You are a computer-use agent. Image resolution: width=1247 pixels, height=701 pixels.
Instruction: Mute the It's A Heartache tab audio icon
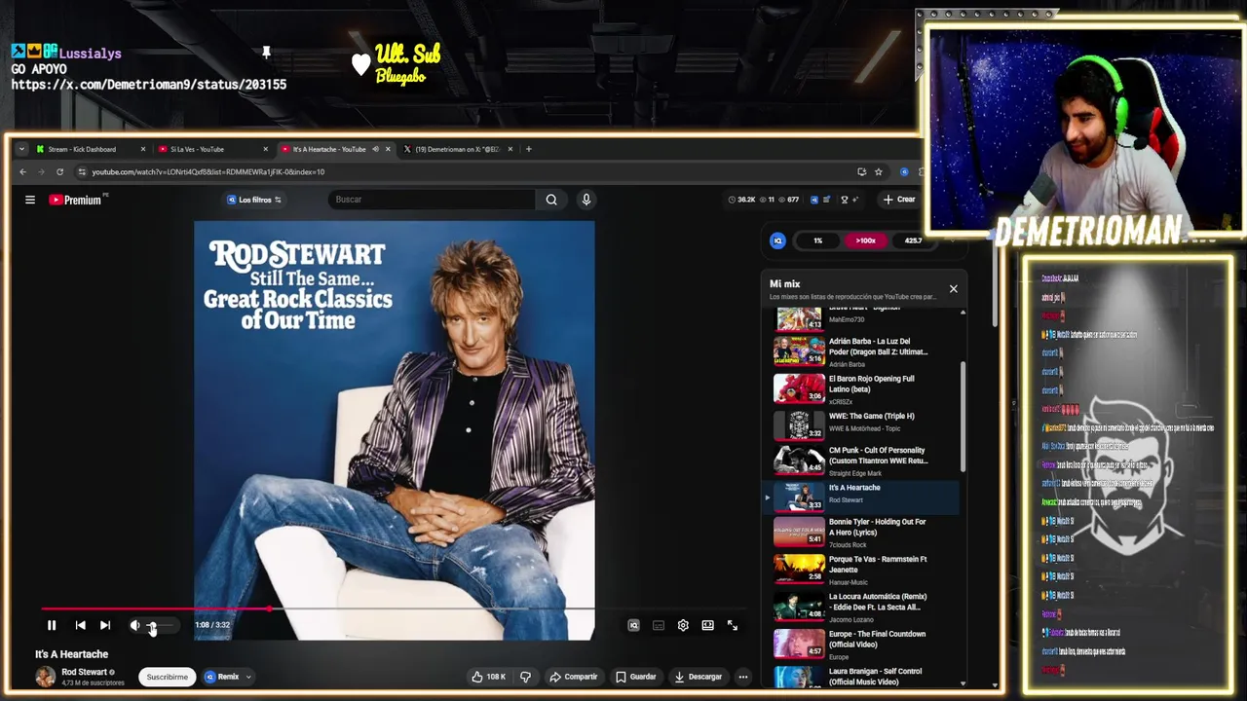pos(375,149)
